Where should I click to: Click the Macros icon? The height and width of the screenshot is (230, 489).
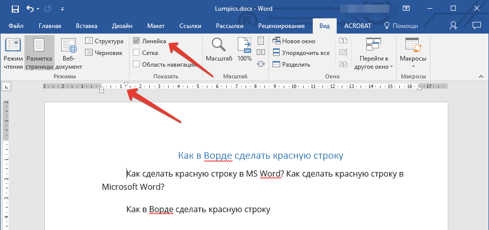[x=413, y=45]
